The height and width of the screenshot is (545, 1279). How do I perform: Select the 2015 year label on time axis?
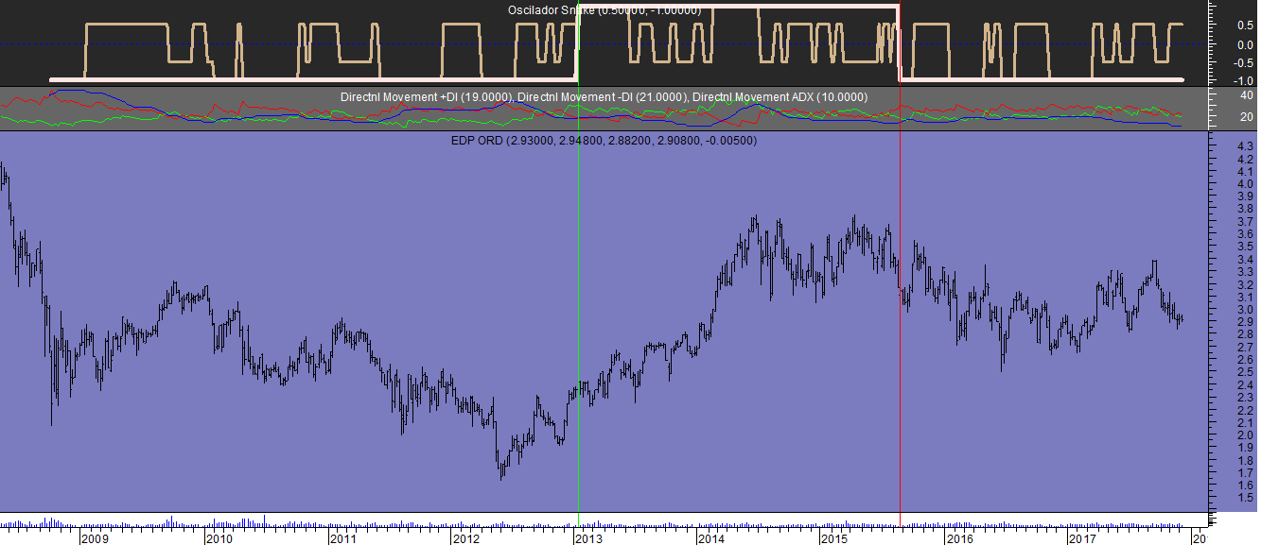point(835,538)
